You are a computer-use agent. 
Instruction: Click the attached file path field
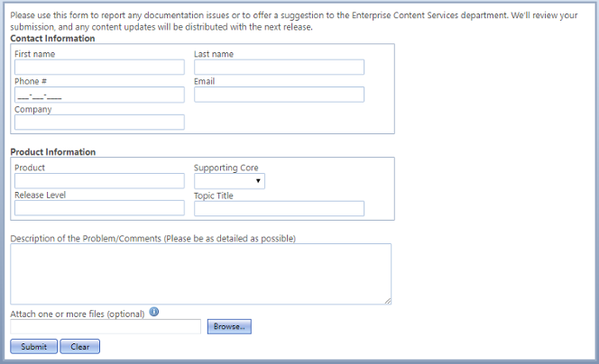106,326
